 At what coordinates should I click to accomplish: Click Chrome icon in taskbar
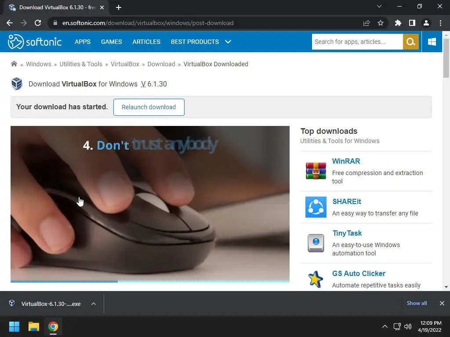(53, 326)
